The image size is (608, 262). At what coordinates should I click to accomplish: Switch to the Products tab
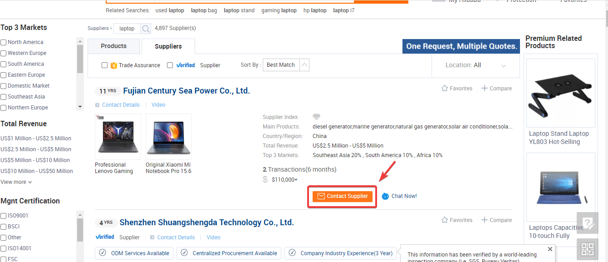(113, 46)
